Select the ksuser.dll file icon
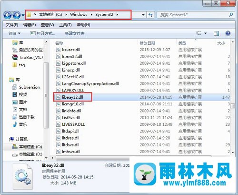 click(58, 50)
